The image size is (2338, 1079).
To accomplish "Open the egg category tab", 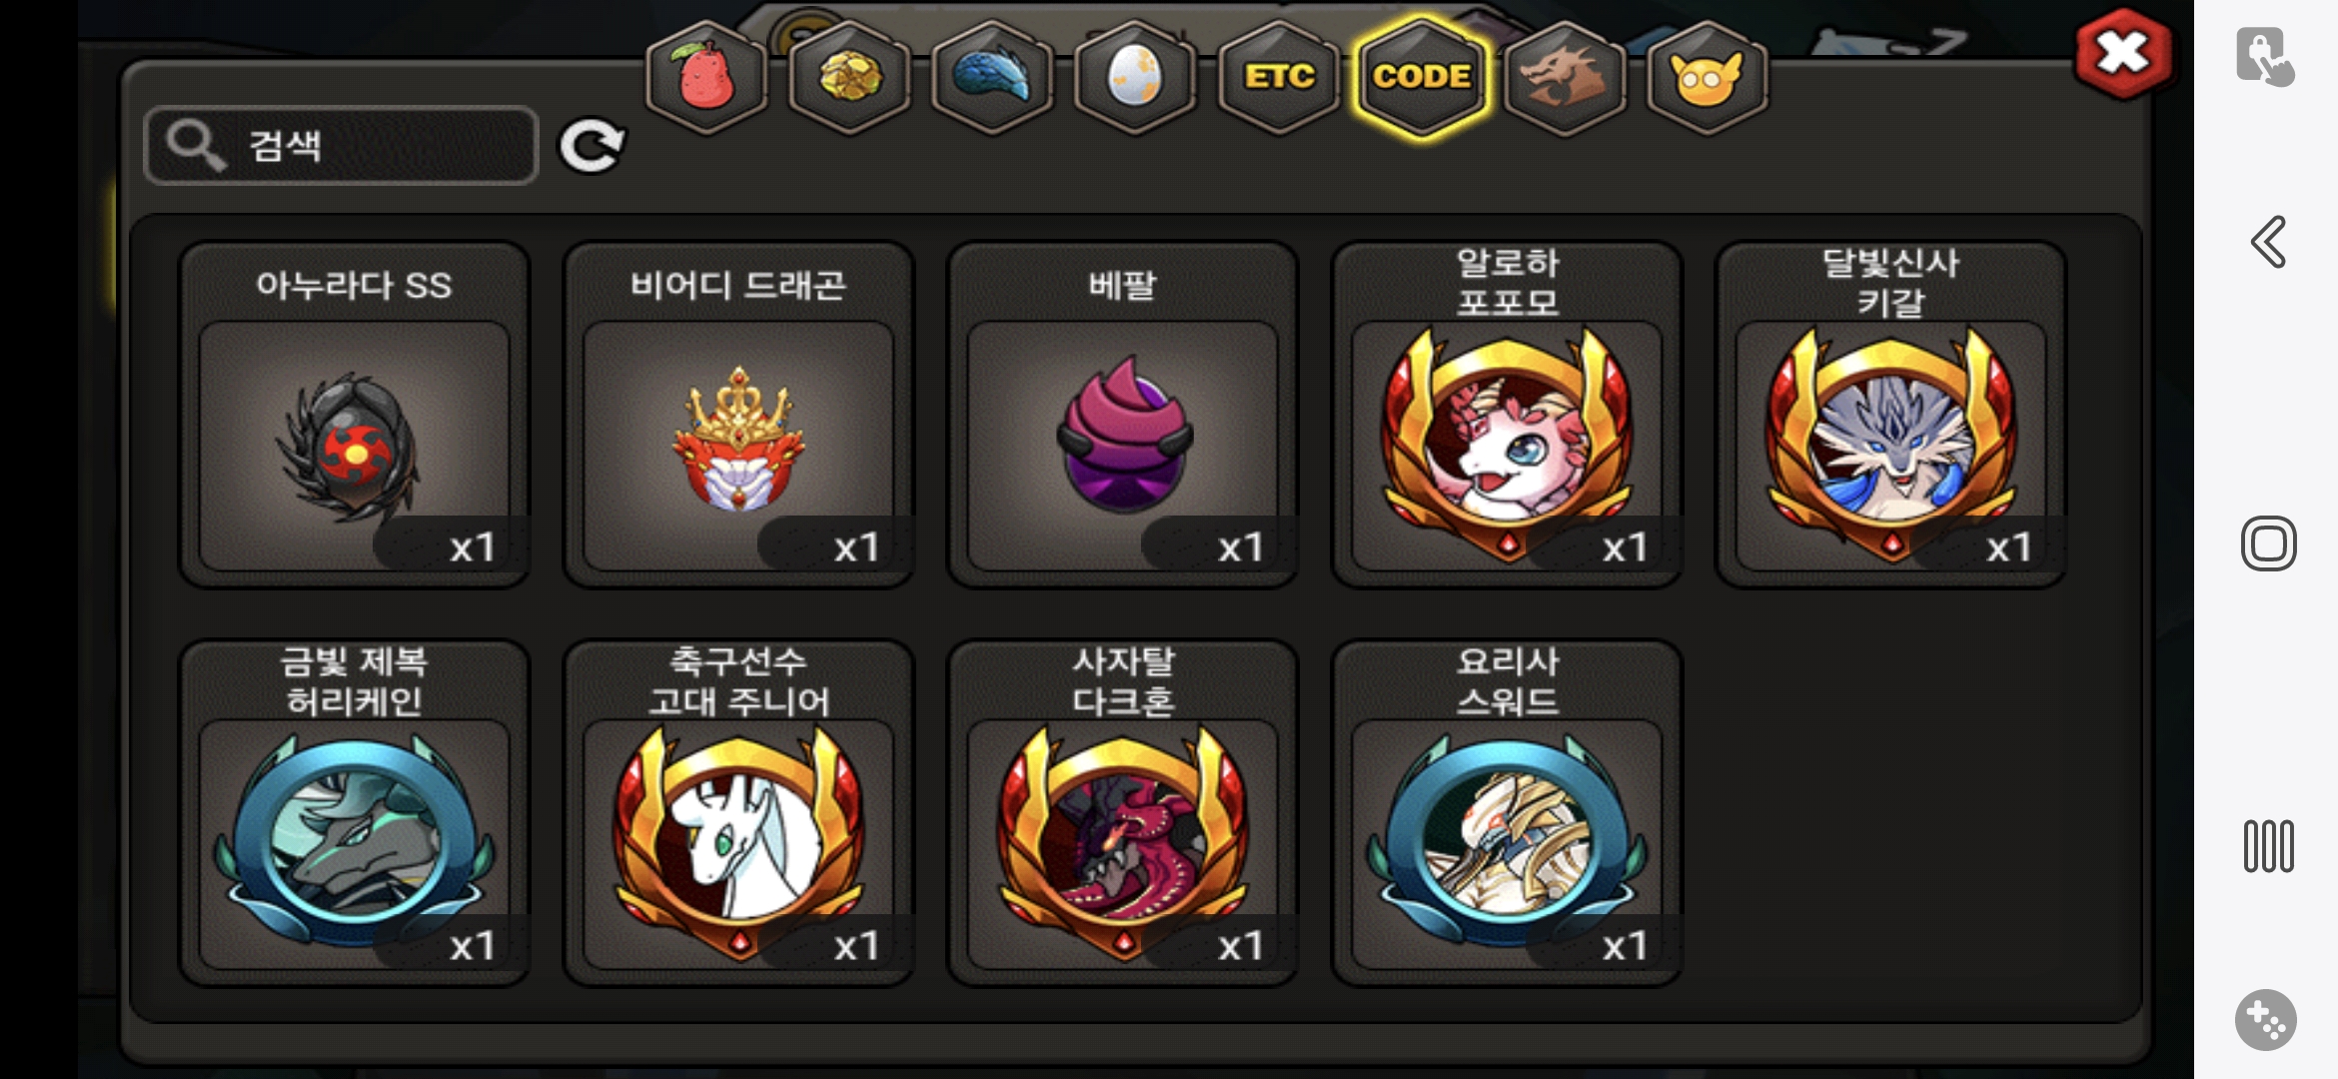I will (x=1135, y=77).
